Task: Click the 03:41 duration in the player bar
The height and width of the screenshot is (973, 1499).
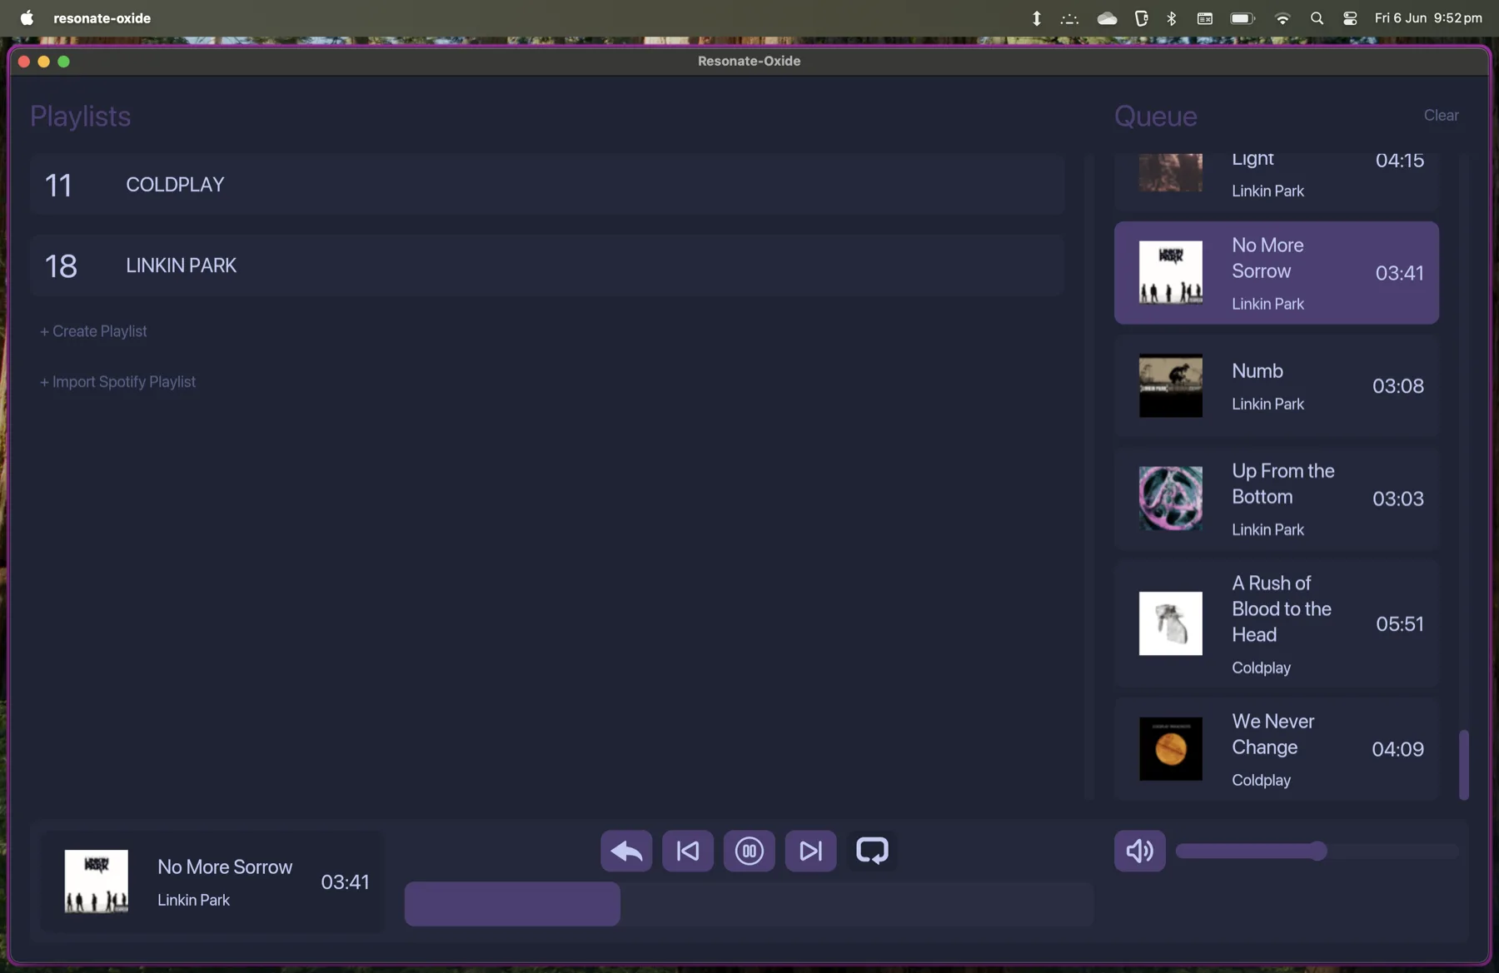Action: tap(345, 882)
